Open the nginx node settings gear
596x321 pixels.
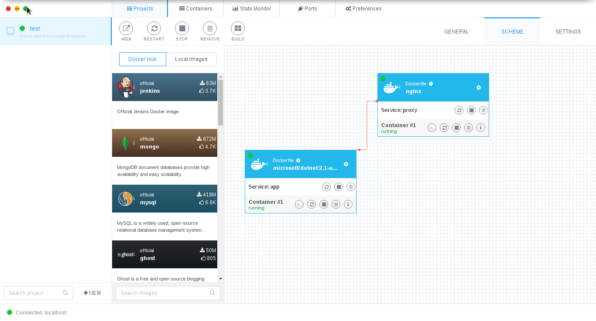(479, 88)
